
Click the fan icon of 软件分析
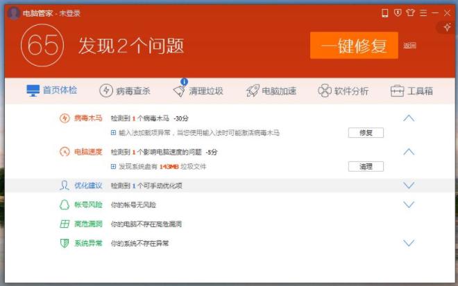[x=325, y=91]
